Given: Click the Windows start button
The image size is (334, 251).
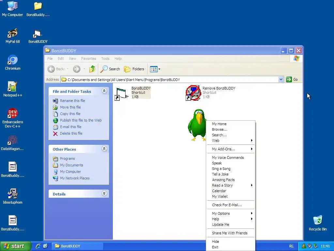Looking at the screenshot, I should click(x=15, y=246).
